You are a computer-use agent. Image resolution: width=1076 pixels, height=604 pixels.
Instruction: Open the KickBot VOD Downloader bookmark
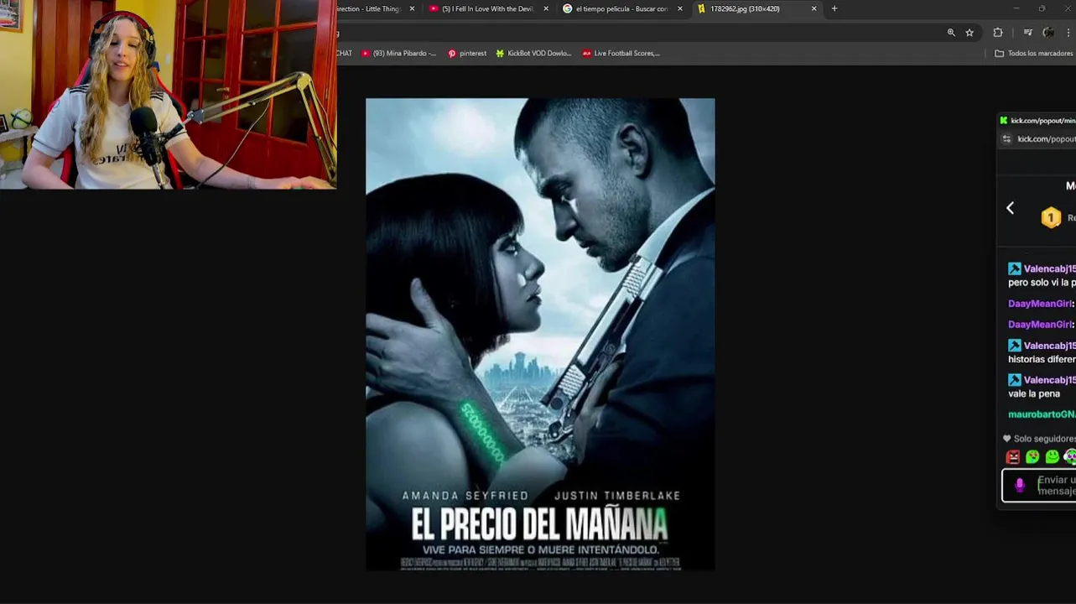click(x=533, y=53)
